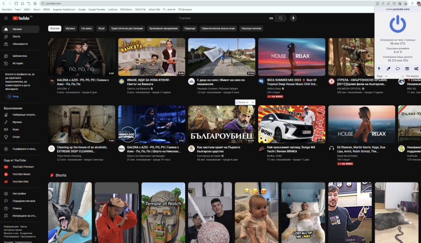Image resolution: width=421 pixels, height=243 pixels.
Task: Select the Всички filter chip
Action: click(55, 29)
